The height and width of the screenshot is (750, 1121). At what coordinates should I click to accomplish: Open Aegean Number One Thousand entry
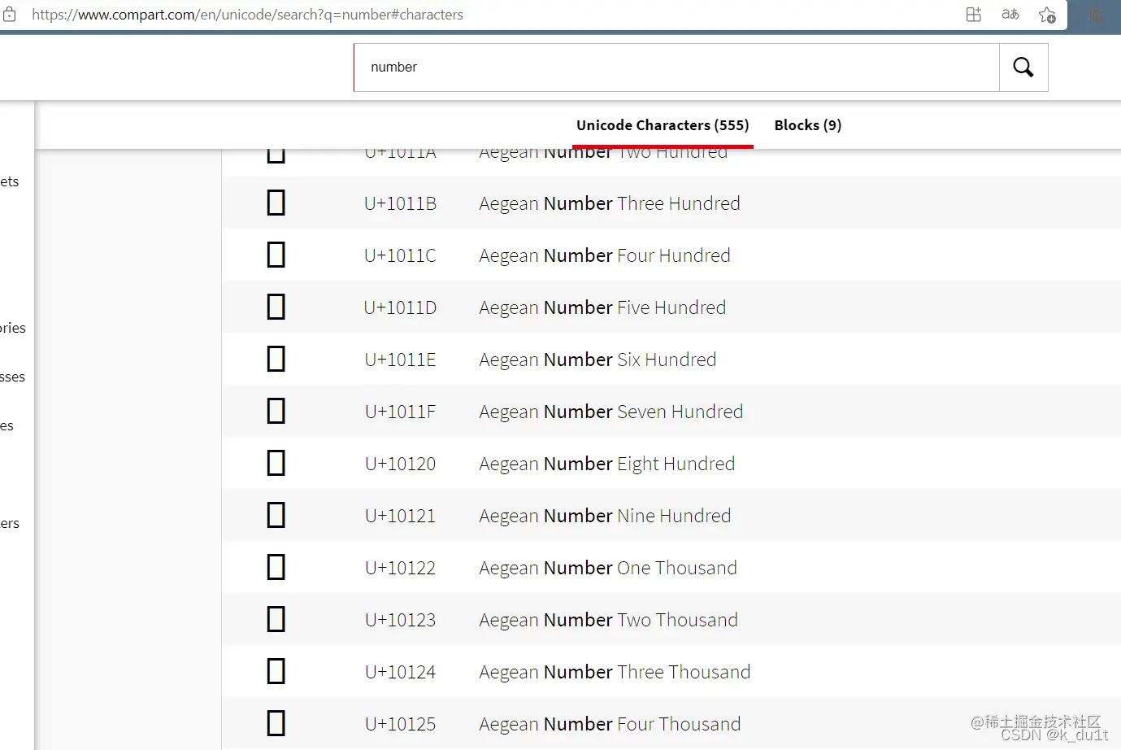tap(608, 568)
